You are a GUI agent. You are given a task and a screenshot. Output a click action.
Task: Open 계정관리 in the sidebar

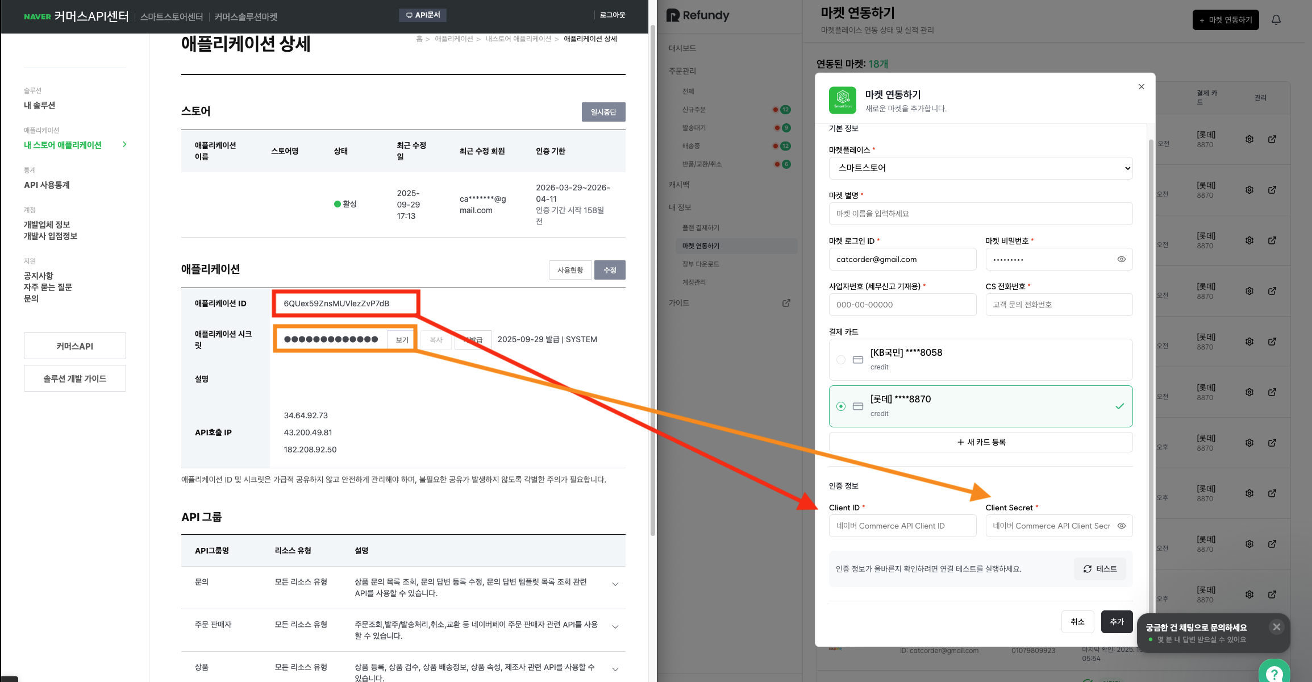tap(694, 282)
